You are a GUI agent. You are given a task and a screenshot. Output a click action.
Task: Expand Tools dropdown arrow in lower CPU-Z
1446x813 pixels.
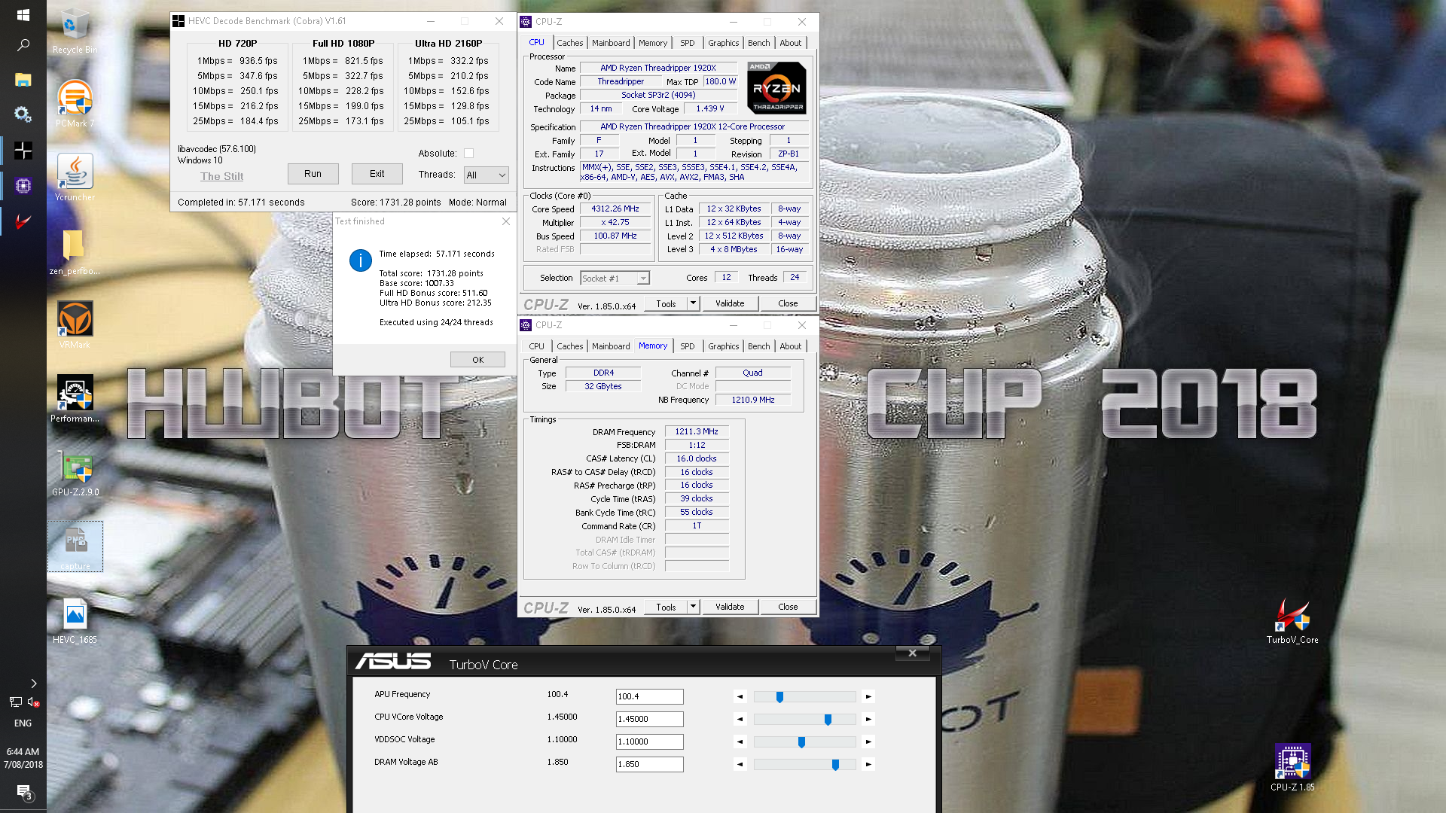(693, 607)
